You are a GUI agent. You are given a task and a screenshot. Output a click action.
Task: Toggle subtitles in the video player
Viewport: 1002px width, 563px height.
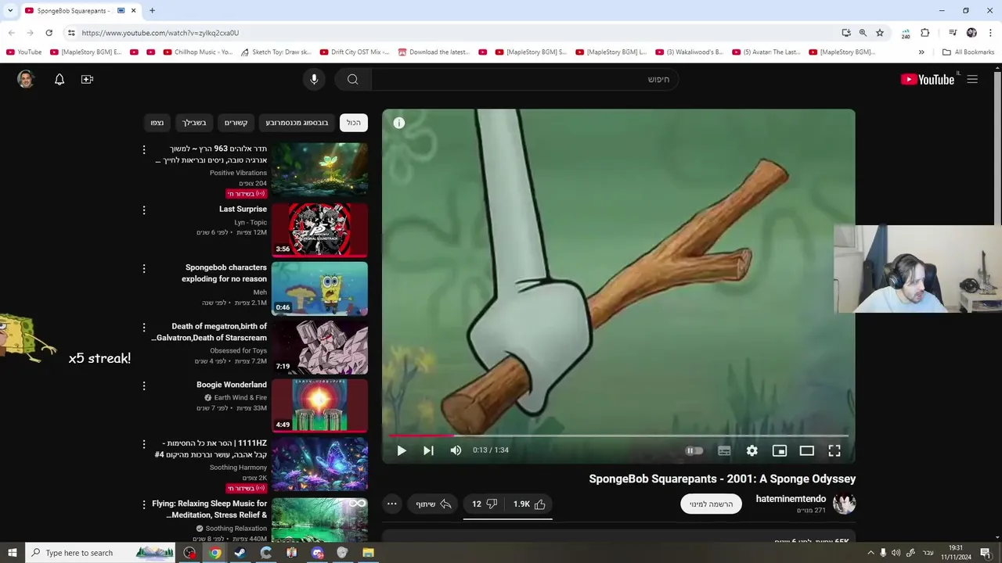click(724, 450)
